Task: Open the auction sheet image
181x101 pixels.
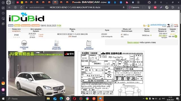Action: point(111,74)
